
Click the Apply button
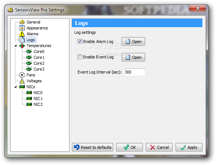pos(189,147)
